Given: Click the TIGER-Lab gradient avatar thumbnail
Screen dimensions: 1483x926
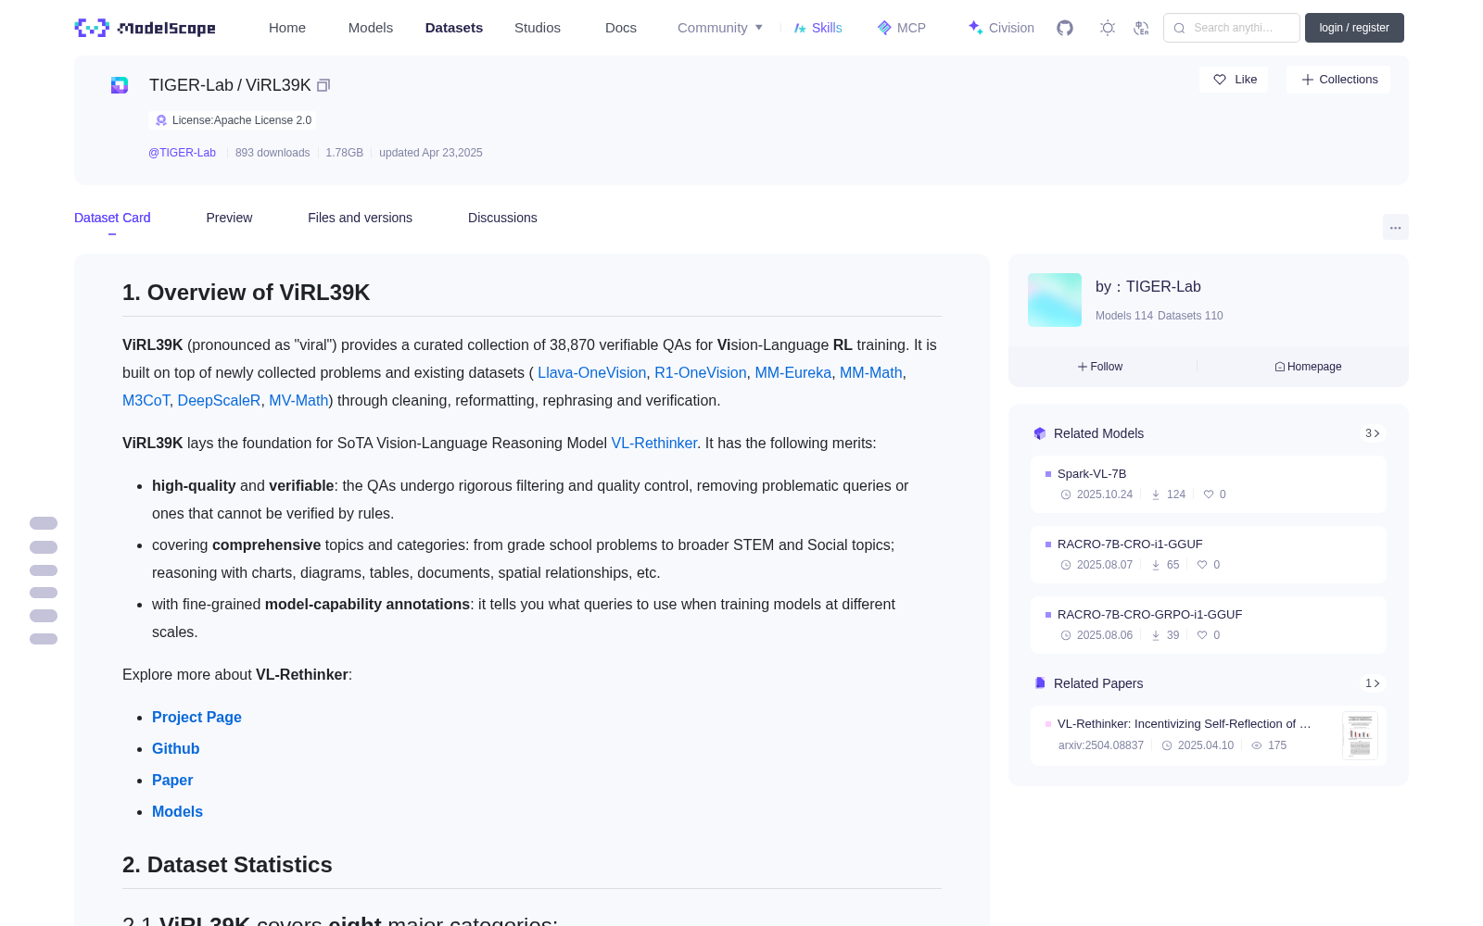Looking at the screenshot, I should pyautogui.click(x=1055, y=300).
